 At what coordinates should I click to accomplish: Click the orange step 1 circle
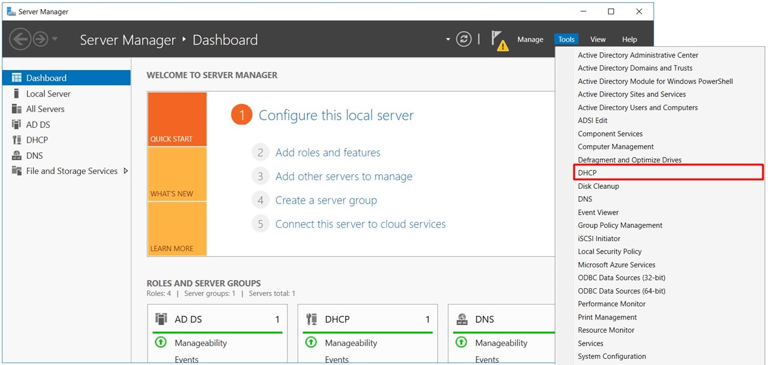click(x=241, y=115)
